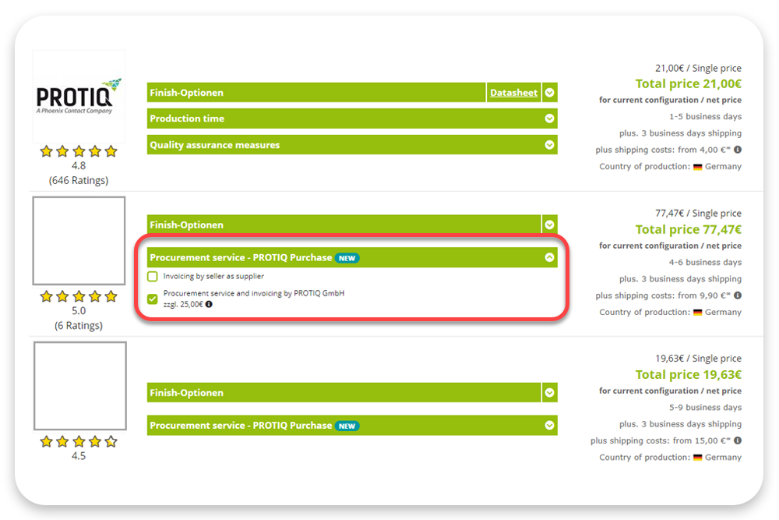
Task: Click the second product's empty thumbnail
Action: (78, 240)
